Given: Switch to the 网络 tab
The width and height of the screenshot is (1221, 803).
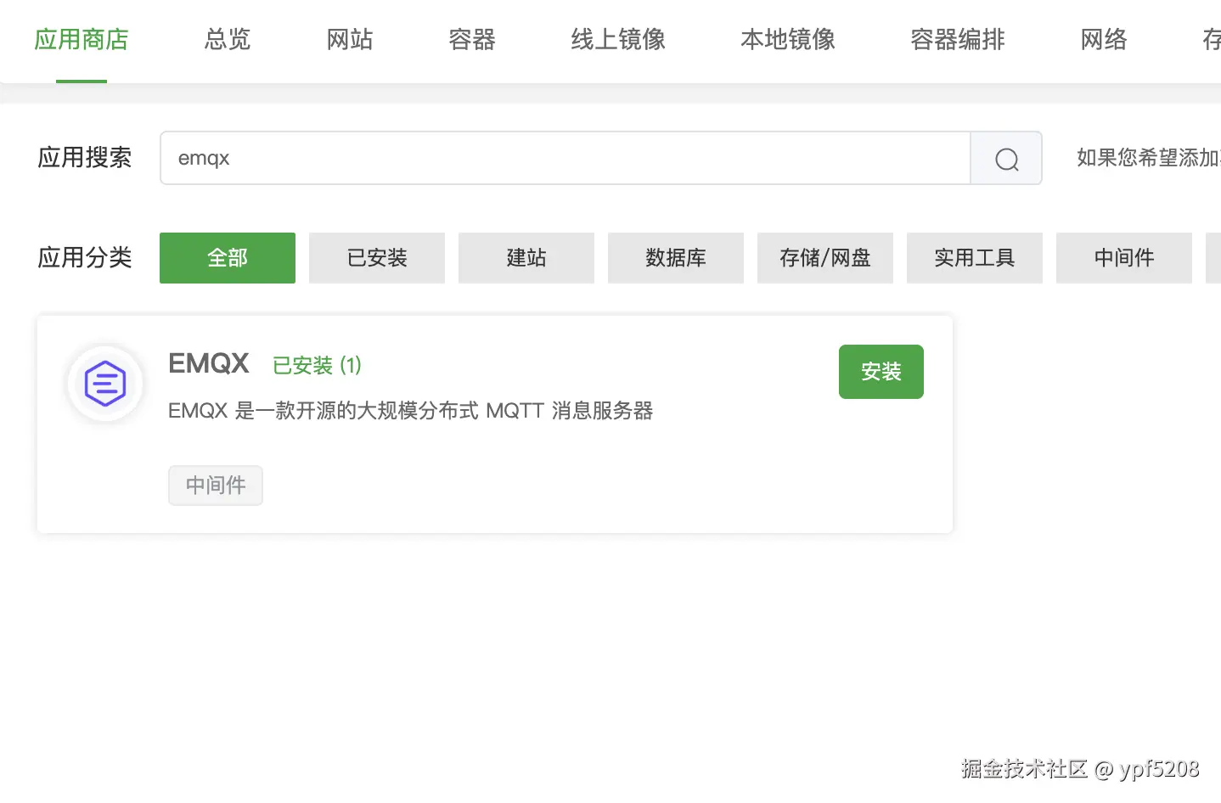Looking at the screenshot, I should [x=1104, y=39].
